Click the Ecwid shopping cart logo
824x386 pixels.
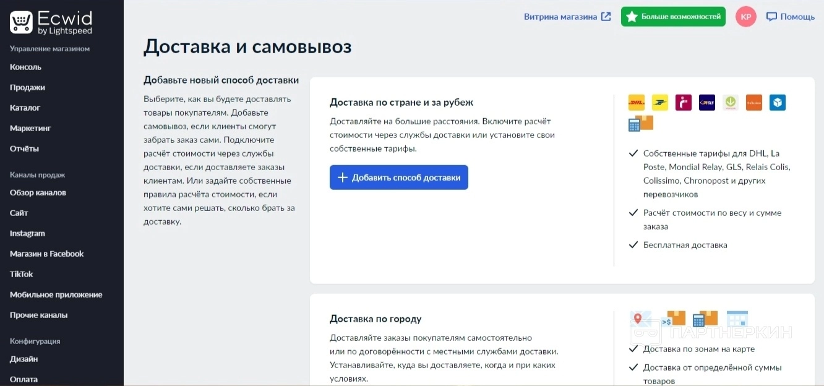(x=21, y=22)
